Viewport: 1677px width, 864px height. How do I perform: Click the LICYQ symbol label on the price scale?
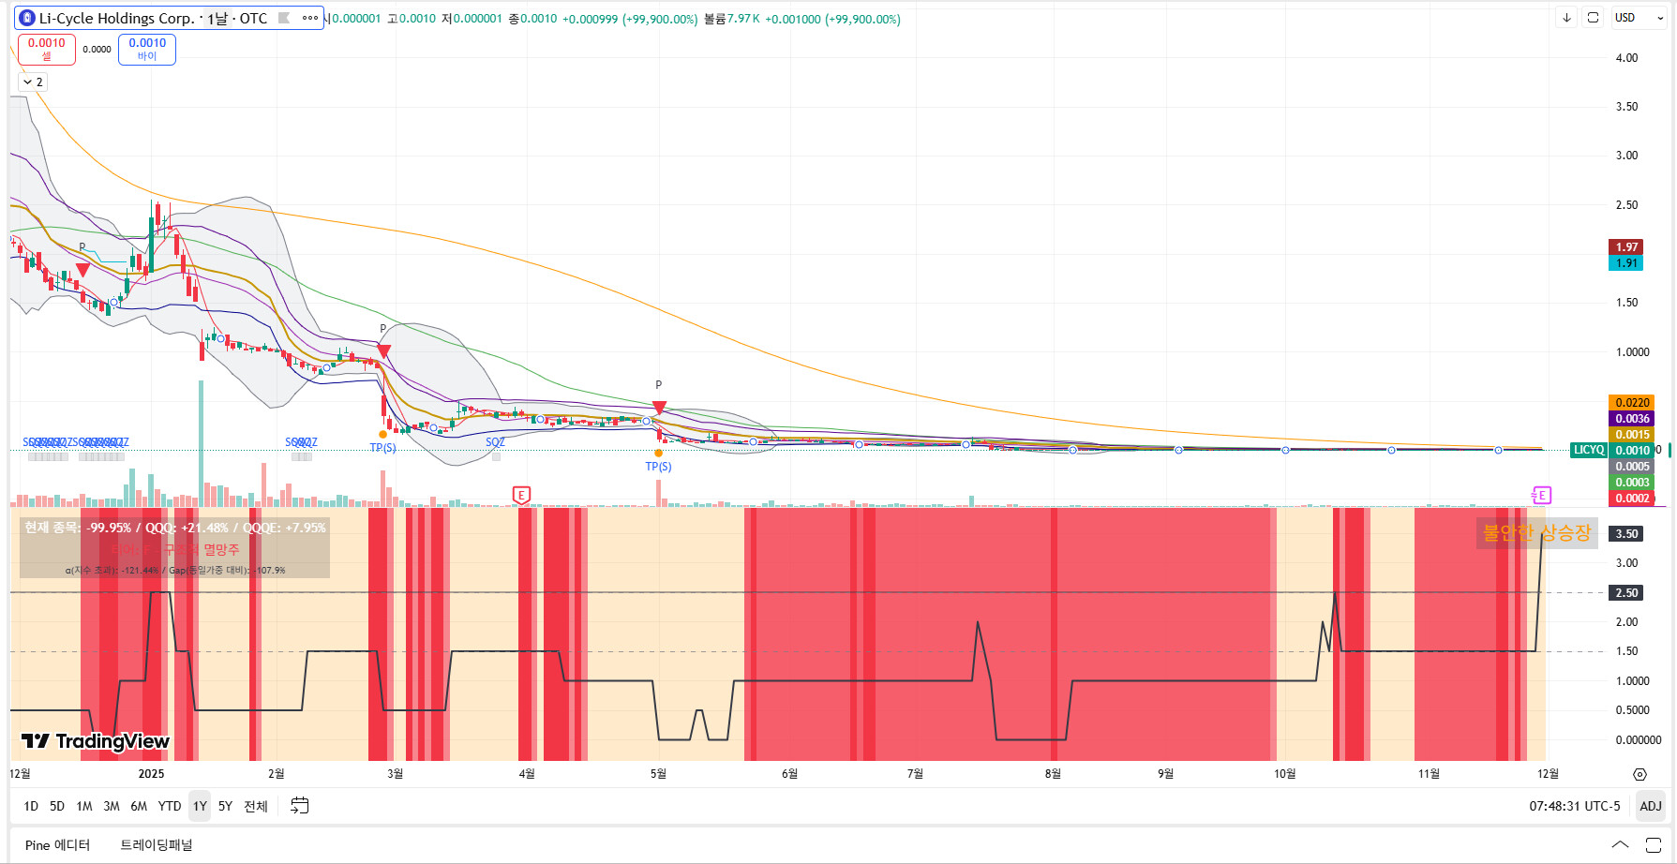[1589, 451]
